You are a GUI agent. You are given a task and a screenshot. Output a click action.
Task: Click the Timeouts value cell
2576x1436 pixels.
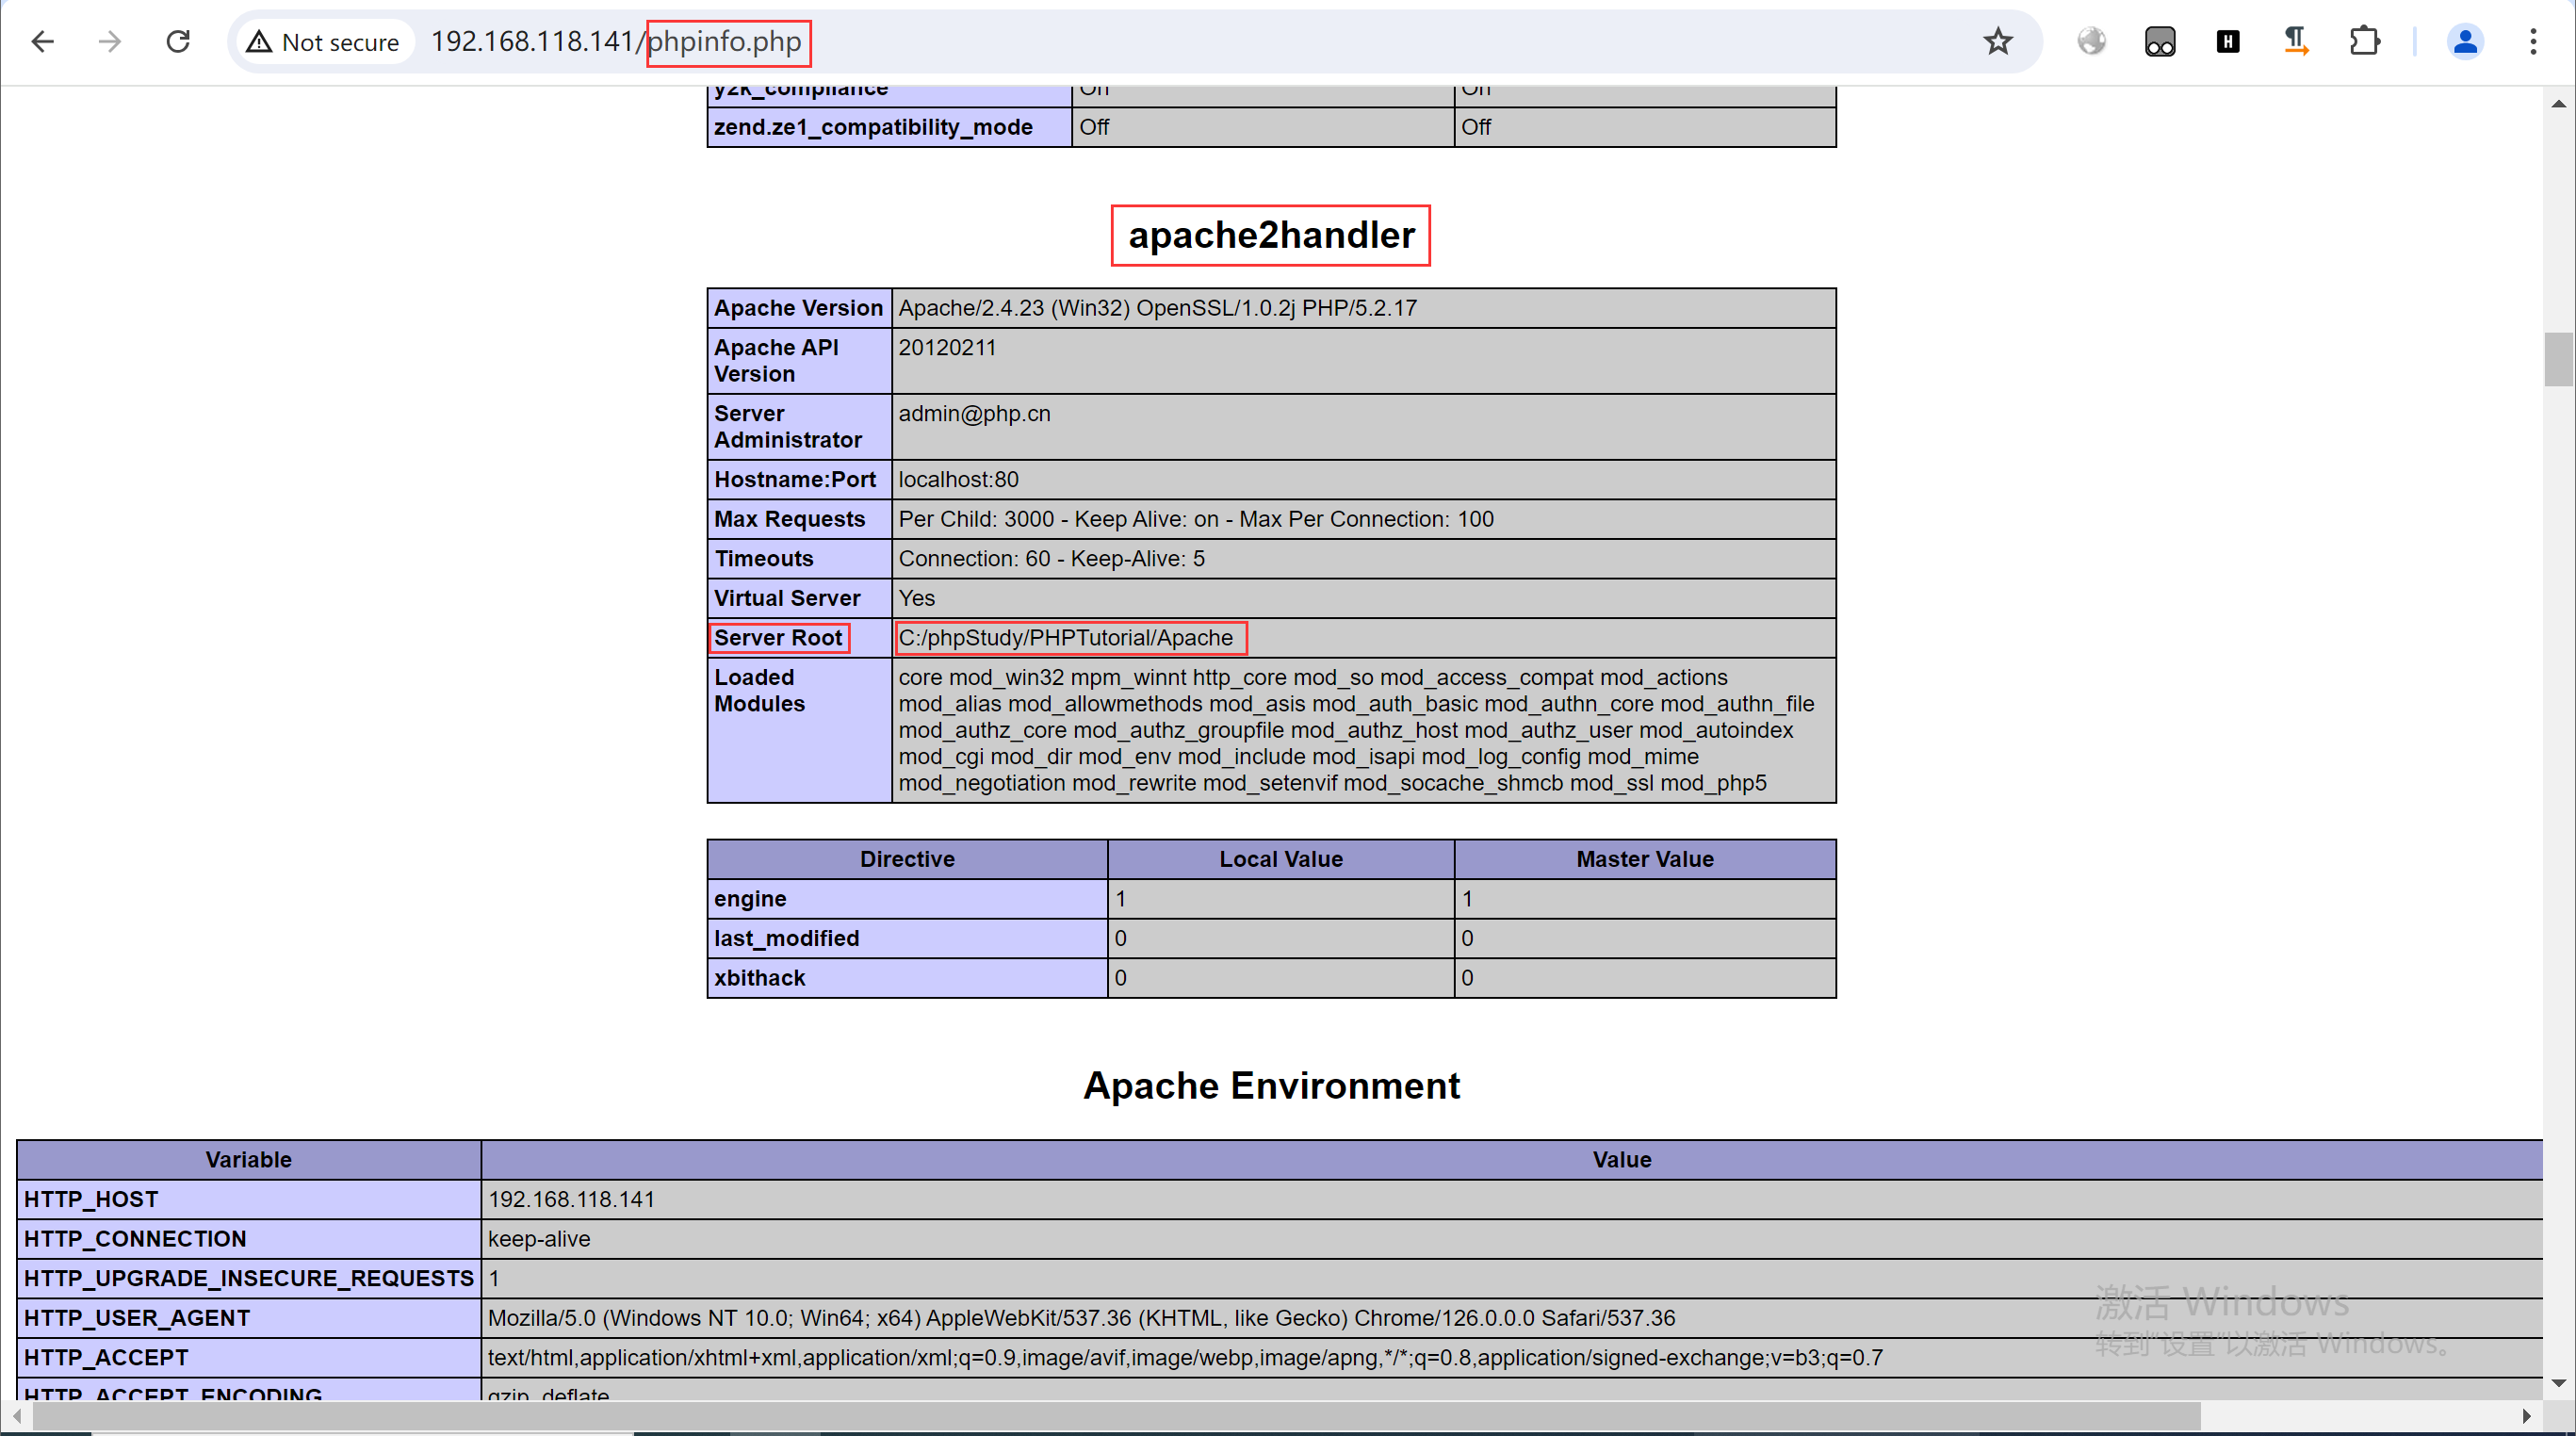[x=1363, y=558]
